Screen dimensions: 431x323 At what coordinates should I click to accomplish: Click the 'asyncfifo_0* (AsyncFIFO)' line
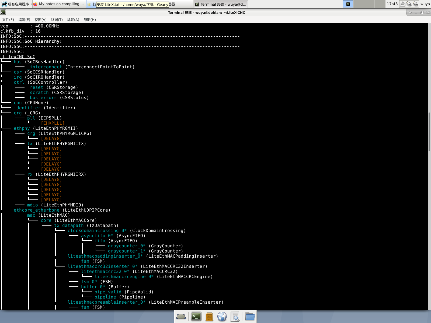coord(113,236)
